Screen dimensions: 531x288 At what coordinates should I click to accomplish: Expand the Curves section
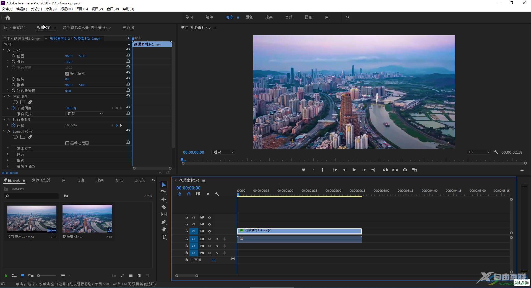point(7,160)
